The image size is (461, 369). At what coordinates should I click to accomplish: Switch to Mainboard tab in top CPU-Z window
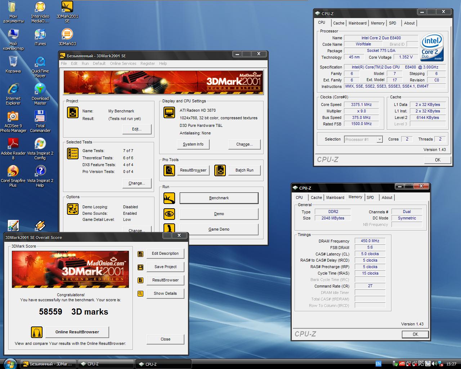point(357,23)
